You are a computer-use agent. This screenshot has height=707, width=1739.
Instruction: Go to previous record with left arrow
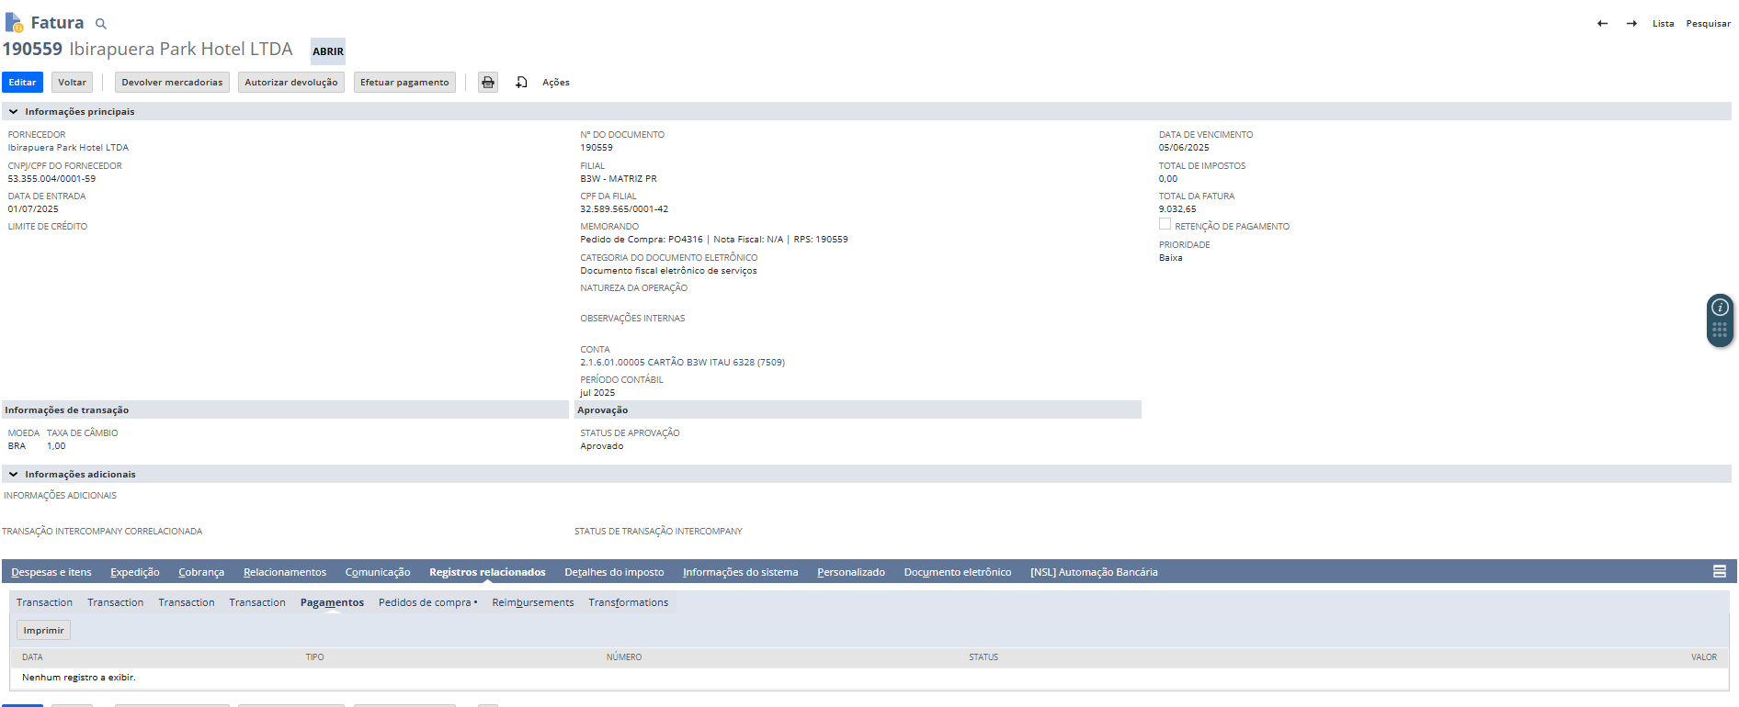pos(1602,24)
